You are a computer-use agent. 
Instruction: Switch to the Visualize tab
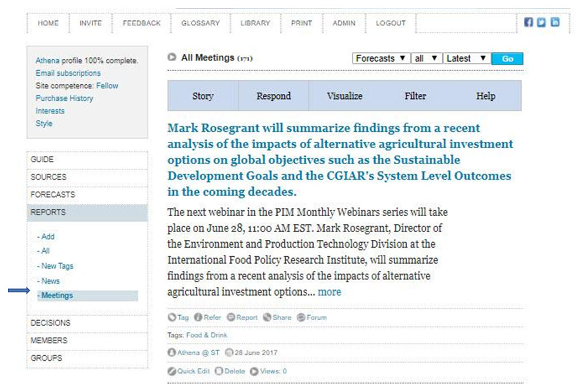pyautogui.click(x=344, y=96)
